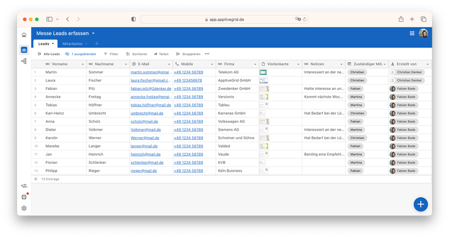Viewport: 449px width, 238px height.
Task: Call phone link +49 123456678
Action: pyautogui.click(x=188, y=80)
